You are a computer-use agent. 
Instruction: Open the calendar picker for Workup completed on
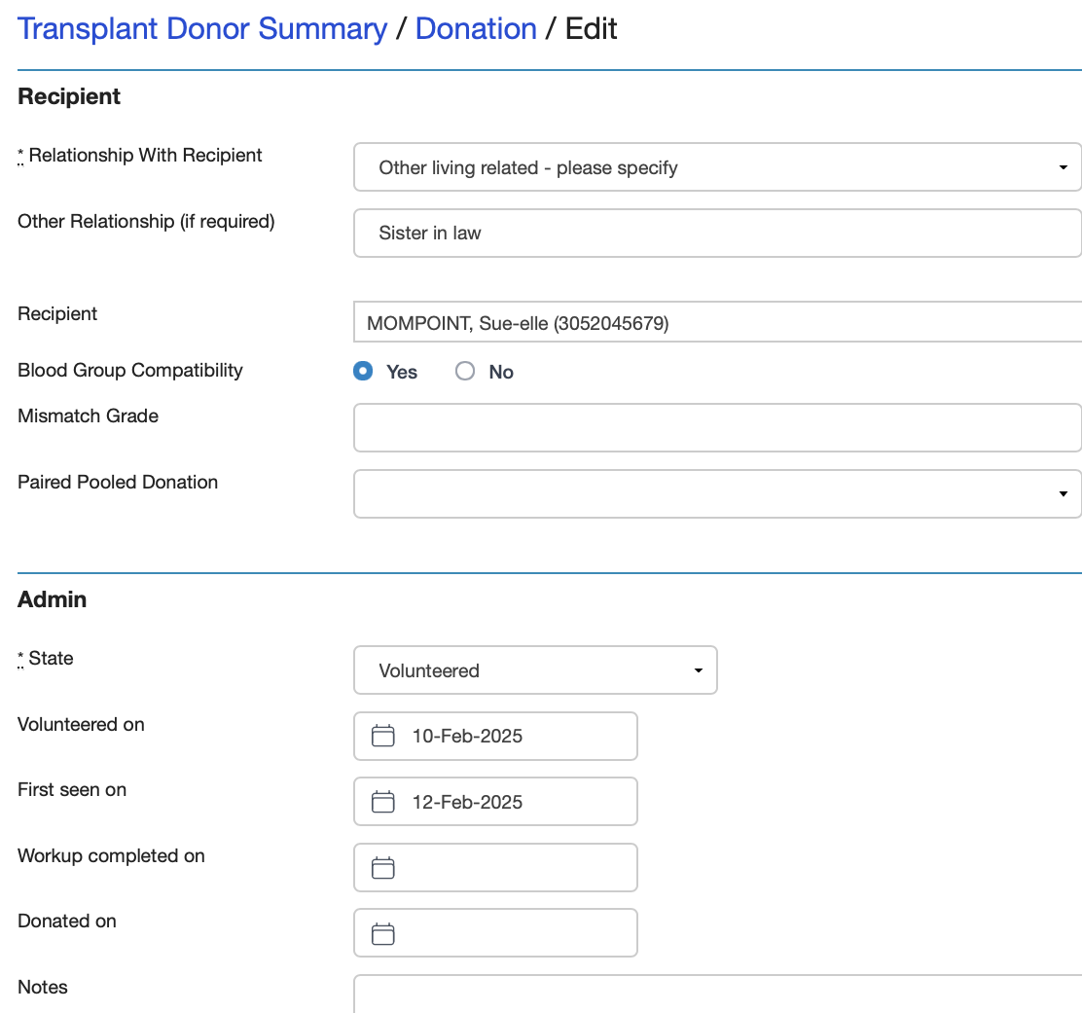pyautogui.click(x=382, y=867)
